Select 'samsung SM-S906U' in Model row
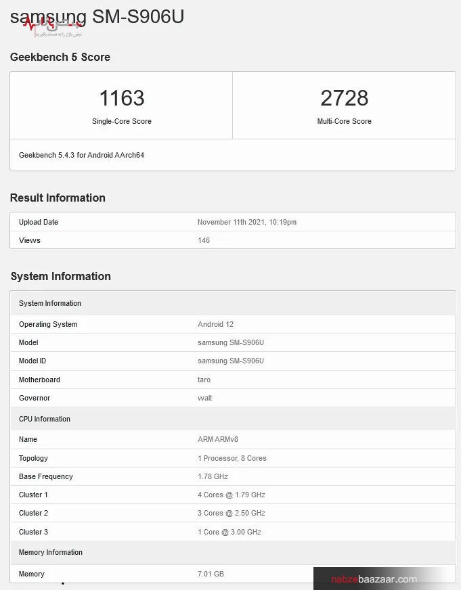This screenshot has height=590, width=461. tap(231, 342)
